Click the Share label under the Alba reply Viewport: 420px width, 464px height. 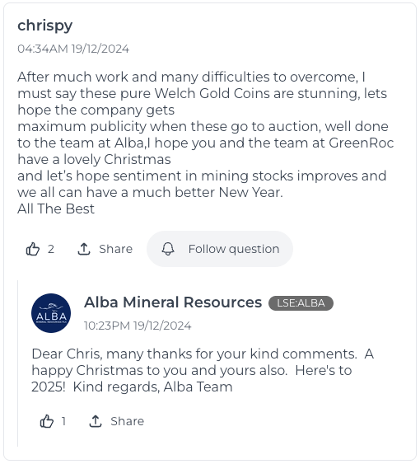(127, 421)
